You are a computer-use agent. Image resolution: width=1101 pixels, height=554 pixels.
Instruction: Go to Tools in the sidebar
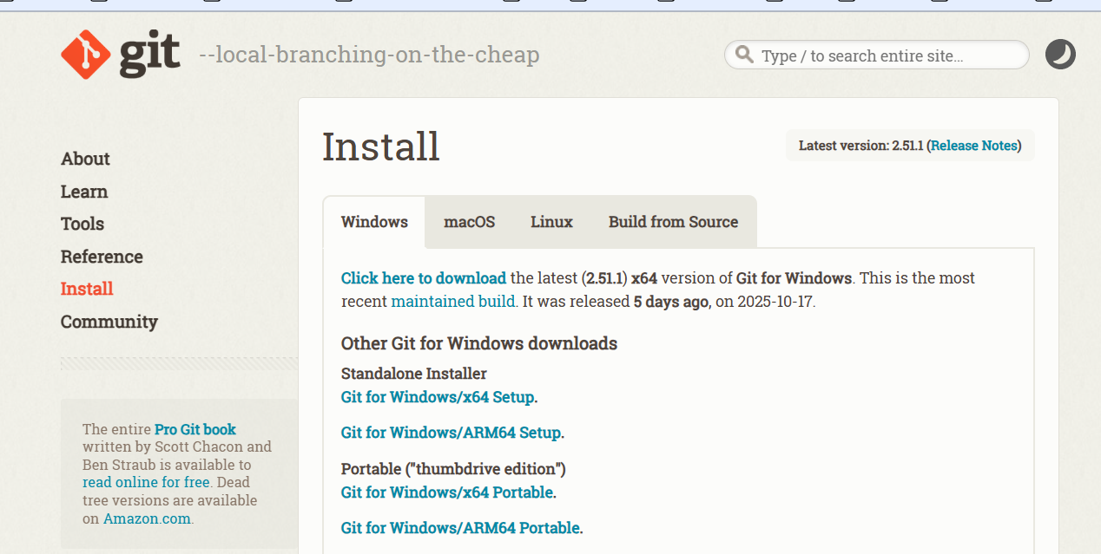(x=82, y=224)
